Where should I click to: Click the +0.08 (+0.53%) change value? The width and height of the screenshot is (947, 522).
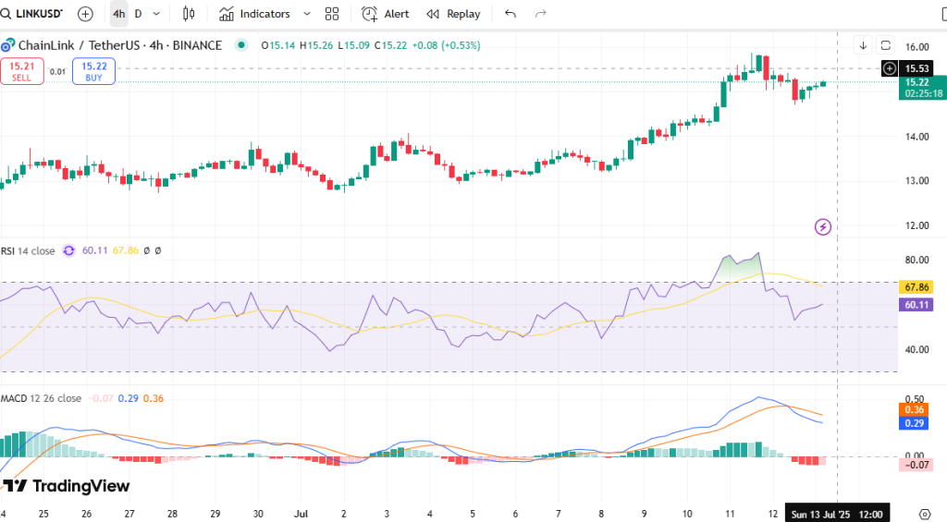[x=447, y=45]
